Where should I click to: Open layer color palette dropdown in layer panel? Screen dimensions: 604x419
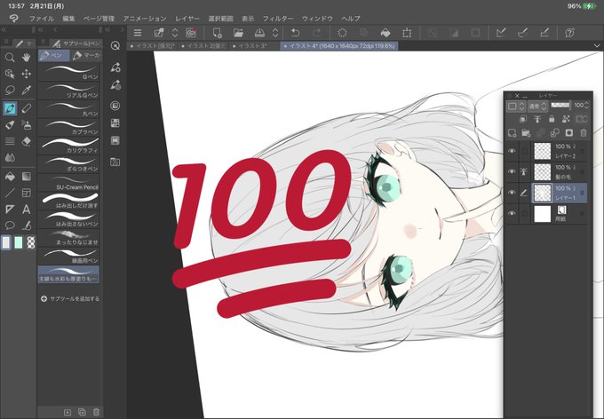(517, 106)
